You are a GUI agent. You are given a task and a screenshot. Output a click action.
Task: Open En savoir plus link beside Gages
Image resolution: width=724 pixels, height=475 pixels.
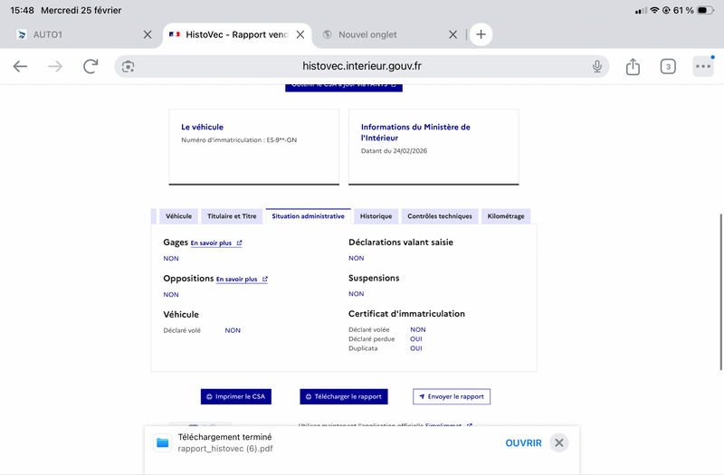pos(215,243)
